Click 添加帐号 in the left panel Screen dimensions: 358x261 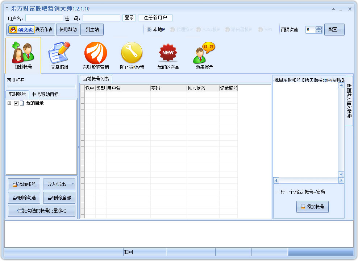(24, 184)
